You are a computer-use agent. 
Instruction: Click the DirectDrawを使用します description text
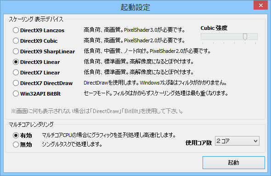155,83
